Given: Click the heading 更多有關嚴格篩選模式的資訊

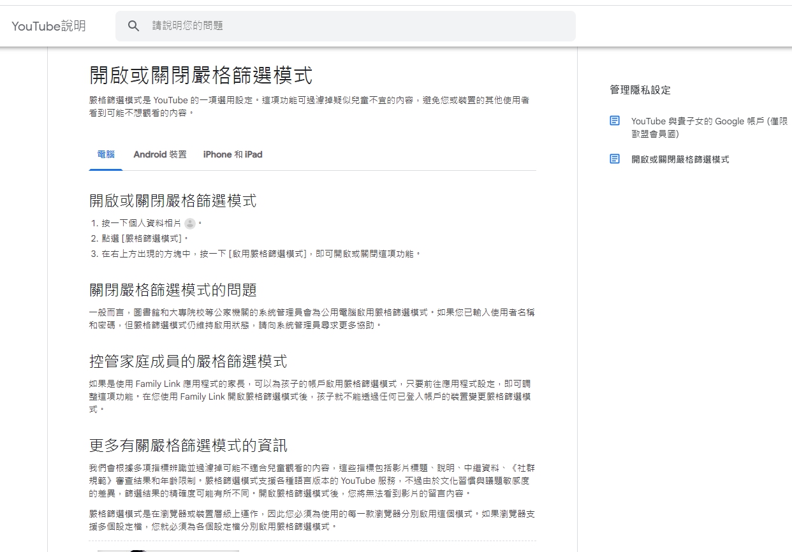Looking at the screenshot, I should (188, 445).
